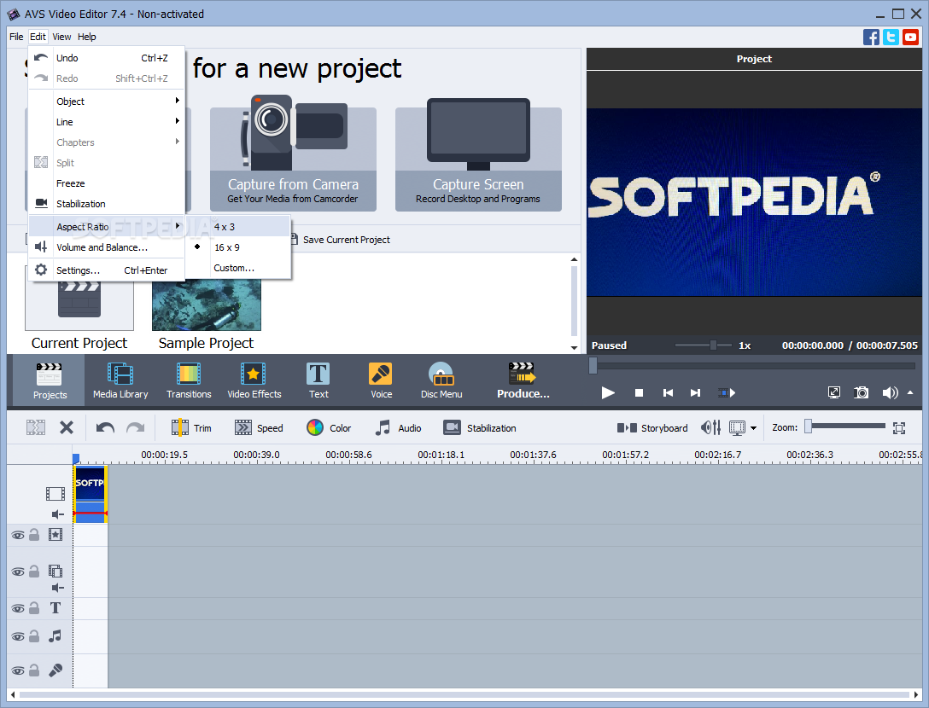
Task: Open Trim tool
Action: tap(191, 427)
